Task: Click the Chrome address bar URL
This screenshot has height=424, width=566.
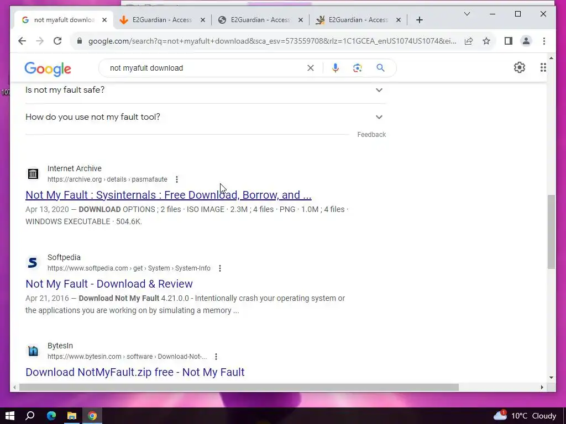Action: (x=272, y=41)
